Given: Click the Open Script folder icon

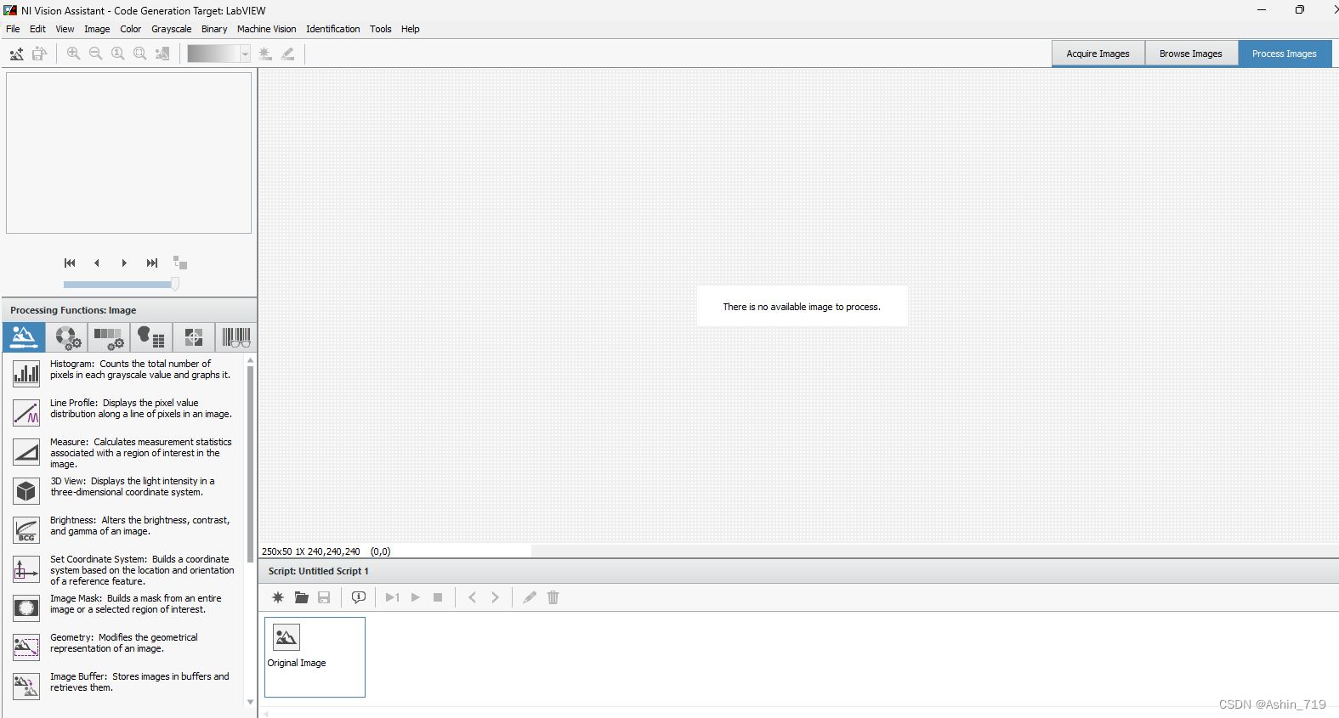Looking at the screenshot, I should click(x=301, y=597).
